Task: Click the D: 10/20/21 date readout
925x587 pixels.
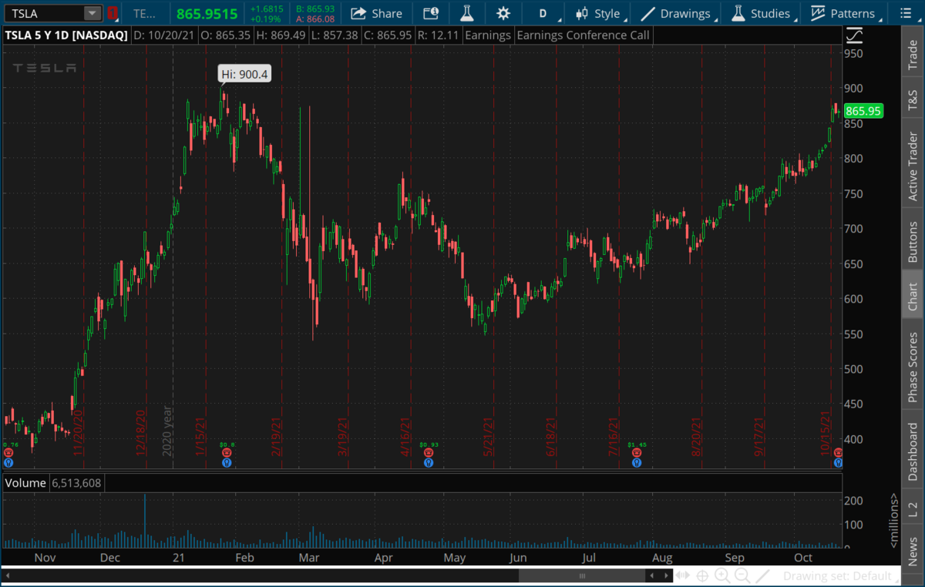Action: tap(163, 35)
